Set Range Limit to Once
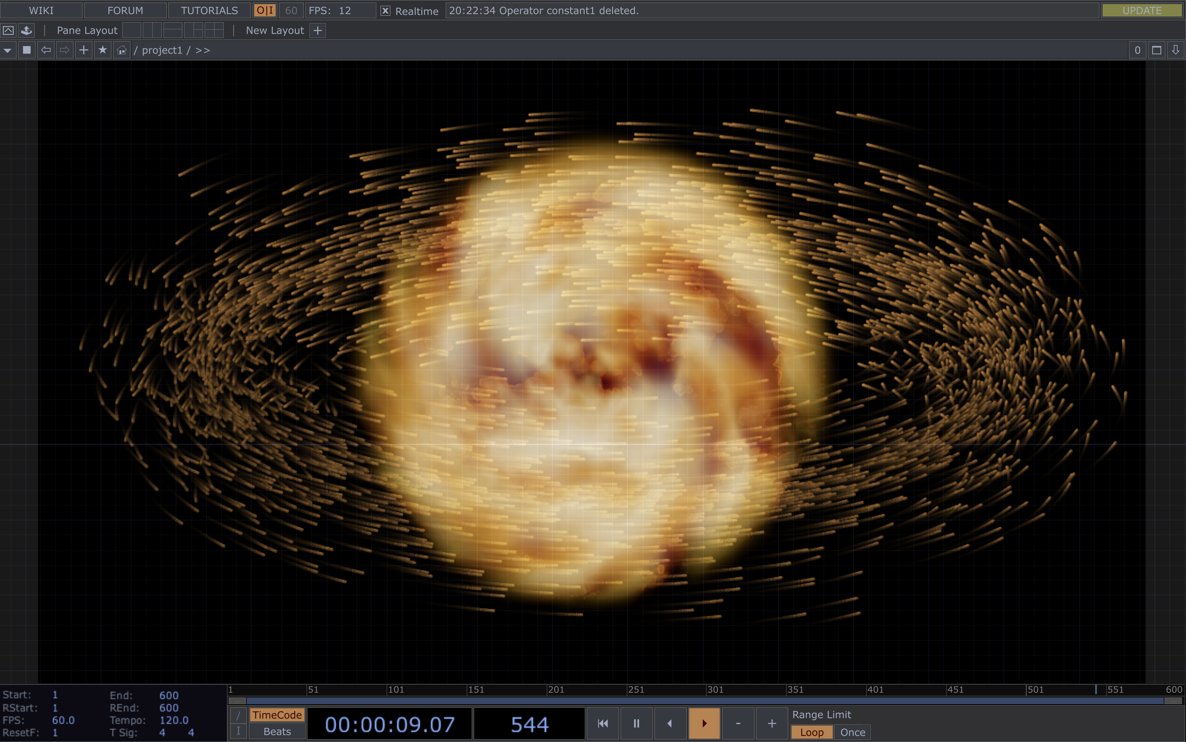This screenshot has height=742, width=1186. [853, 732]
